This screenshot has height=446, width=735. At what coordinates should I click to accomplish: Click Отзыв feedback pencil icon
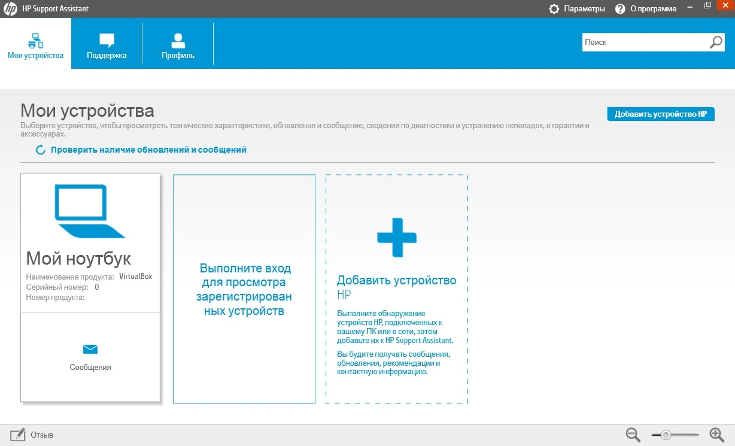(18, 435)
